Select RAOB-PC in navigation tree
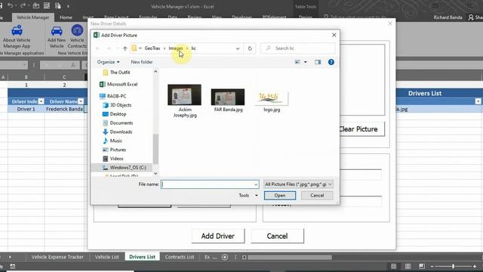Screen dimensions: 483x272 click(113, 96)
